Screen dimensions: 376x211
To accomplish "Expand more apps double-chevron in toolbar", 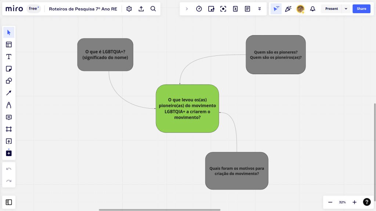I will coord(260,9).
